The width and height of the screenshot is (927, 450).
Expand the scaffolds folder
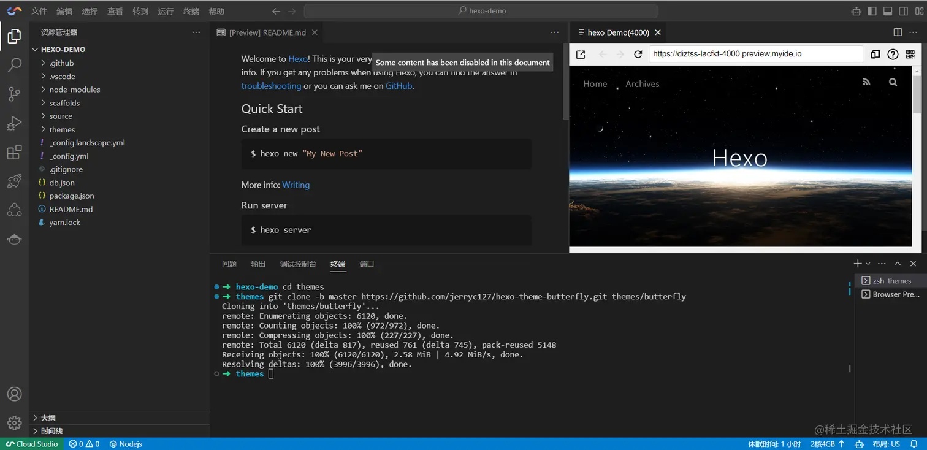point(120,103)
